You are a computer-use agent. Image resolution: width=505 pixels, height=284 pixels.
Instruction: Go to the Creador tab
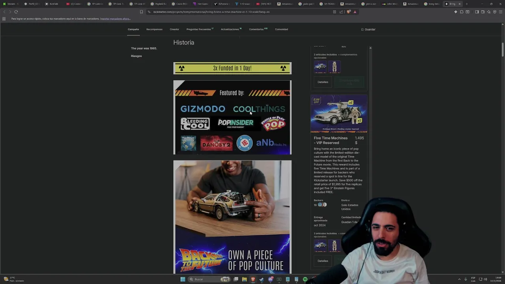(x=174, y=29)
